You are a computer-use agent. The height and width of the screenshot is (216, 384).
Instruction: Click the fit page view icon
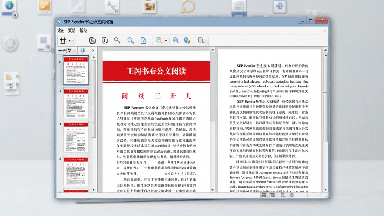92,40
